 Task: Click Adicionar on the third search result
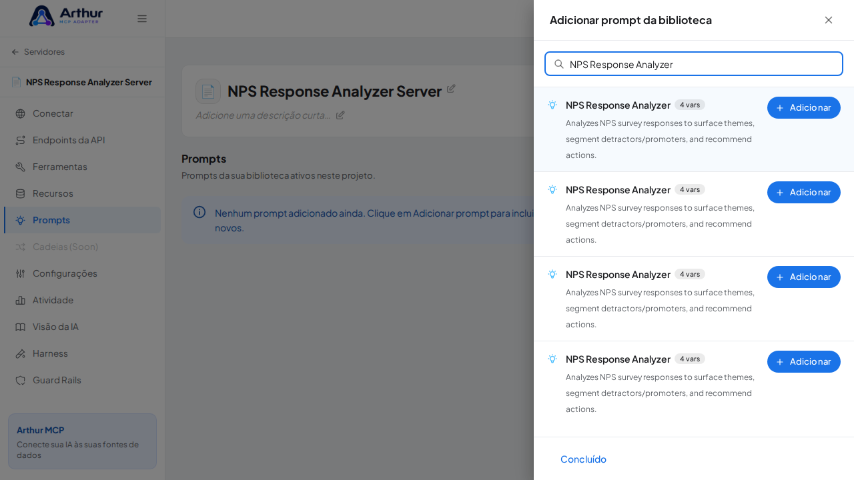pyautogui.click(x=804, y=277)
